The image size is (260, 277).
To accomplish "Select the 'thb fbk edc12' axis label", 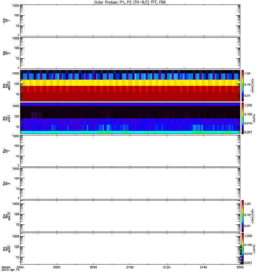I will coord(6,86).
